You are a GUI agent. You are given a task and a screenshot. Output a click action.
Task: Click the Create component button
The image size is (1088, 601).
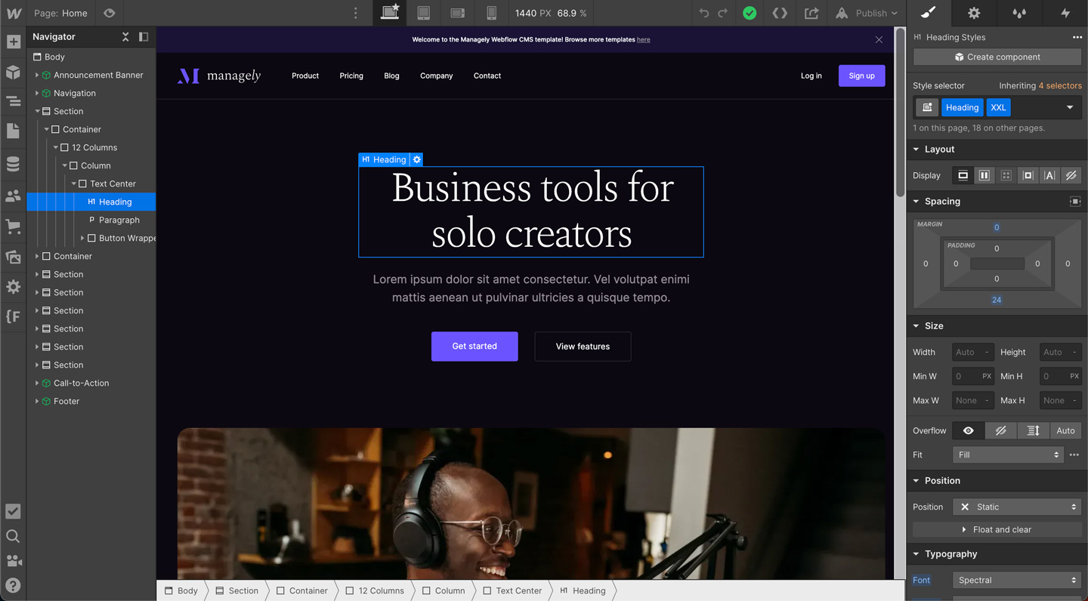click(997, 57)
